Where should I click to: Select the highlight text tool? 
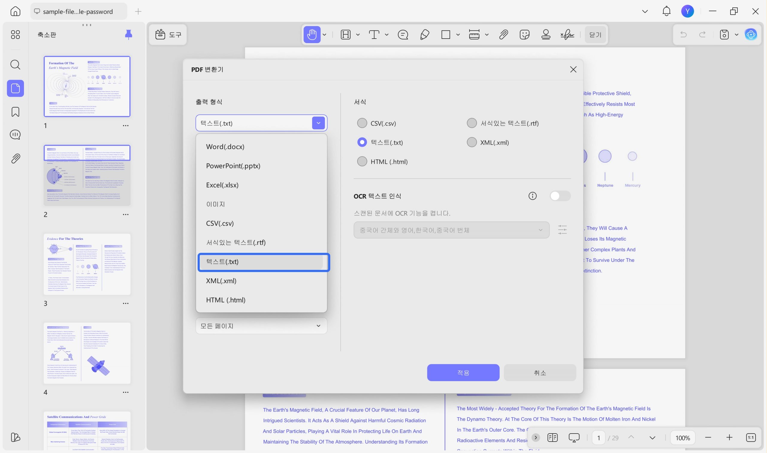tap(345, 34)
